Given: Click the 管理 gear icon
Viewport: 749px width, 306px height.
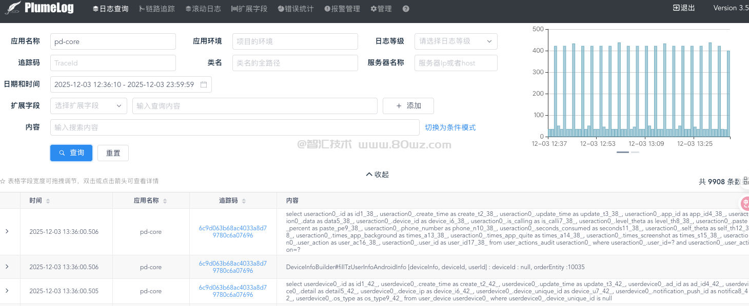Looking at the screenshot, I should pyautogui.click(x=373, y=8).
